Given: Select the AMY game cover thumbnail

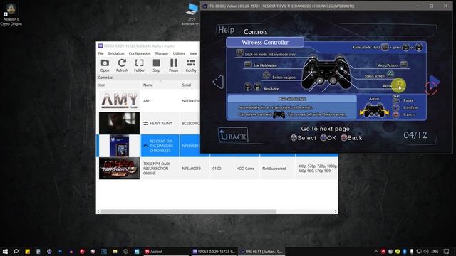Looking at the screenshot, I should [x=119, y=100].
